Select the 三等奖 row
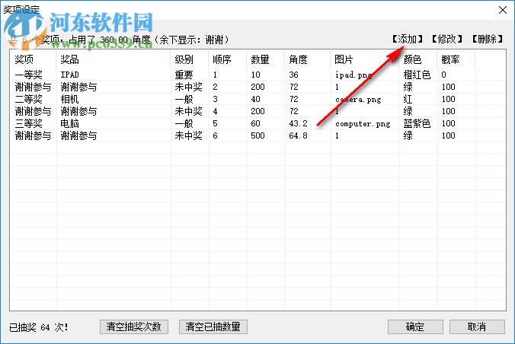 [257, 123]
